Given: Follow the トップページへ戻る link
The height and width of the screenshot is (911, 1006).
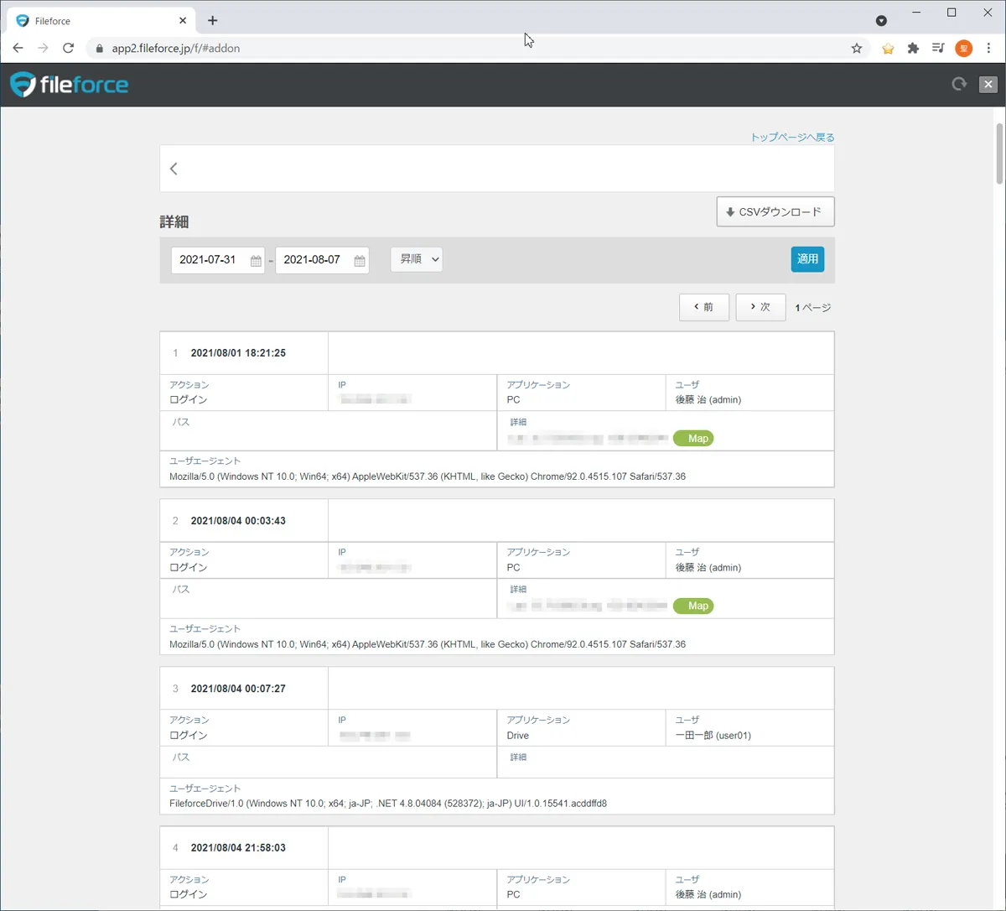Looking at the screenshot, I should click(792, 138).
